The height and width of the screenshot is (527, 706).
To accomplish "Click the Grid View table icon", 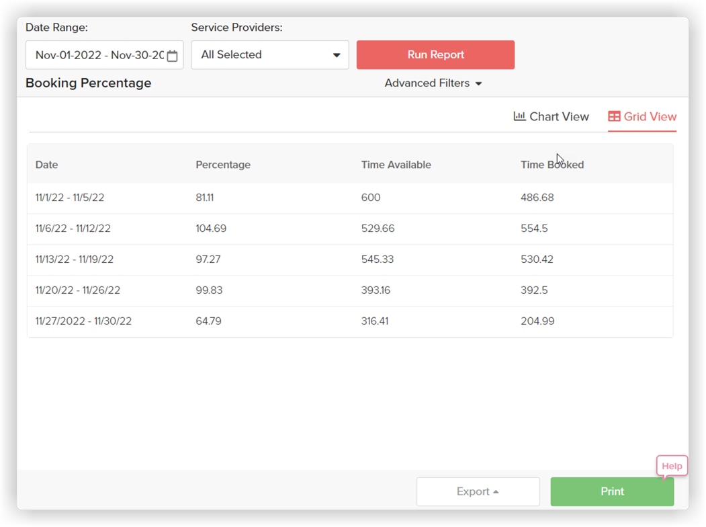I will (x=614, y=116).
